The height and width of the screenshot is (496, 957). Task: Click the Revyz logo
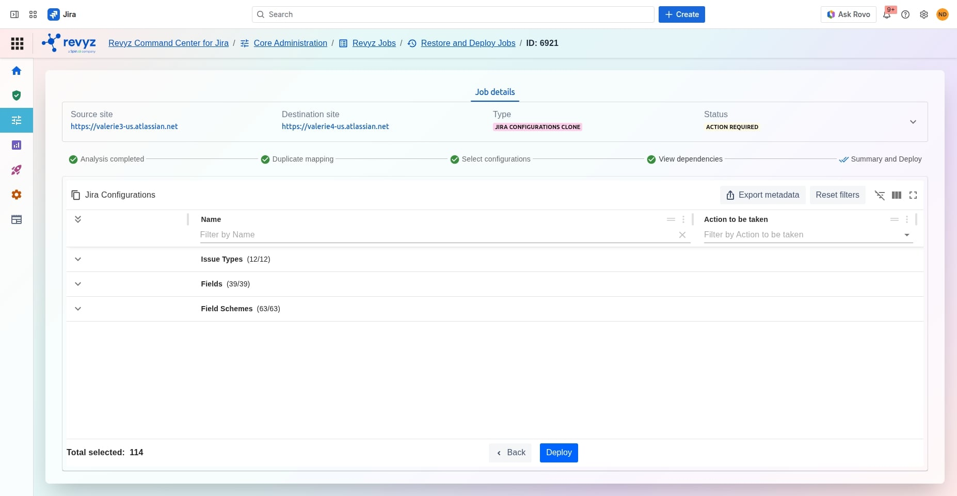tap(69, 43)
